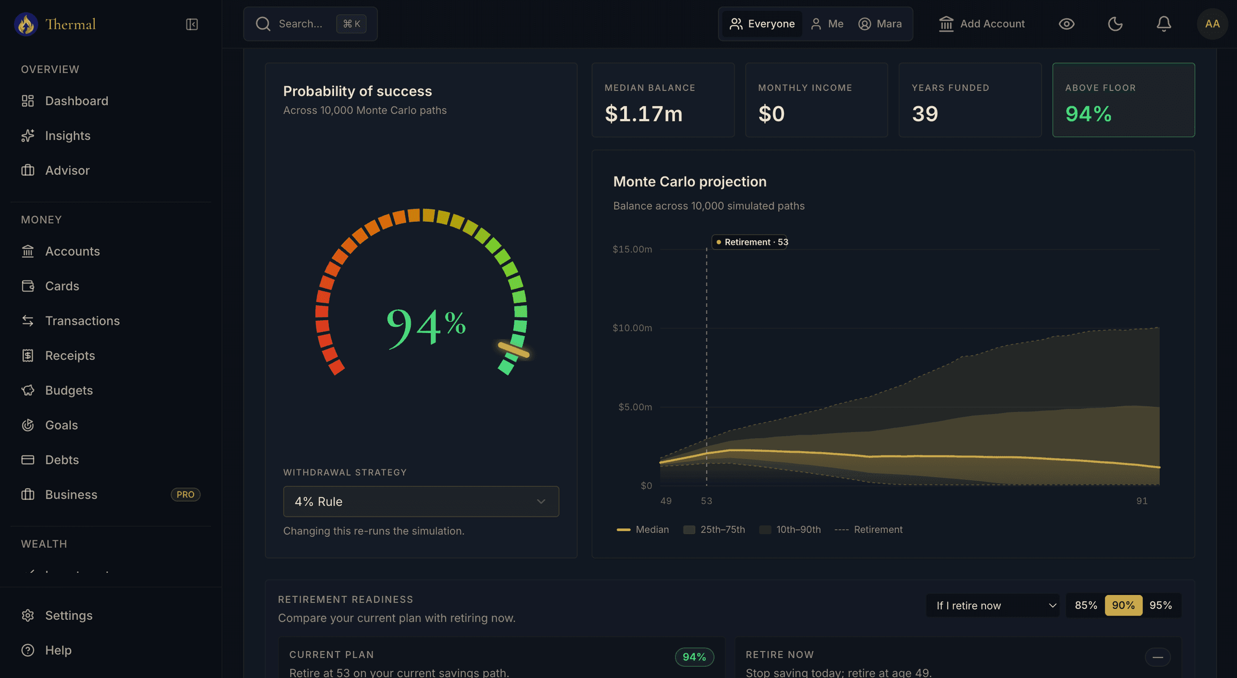This screenshot has height=678, width=1237.
Task: Switch to Mara's view tab
Action: click(x=880, y=24)
